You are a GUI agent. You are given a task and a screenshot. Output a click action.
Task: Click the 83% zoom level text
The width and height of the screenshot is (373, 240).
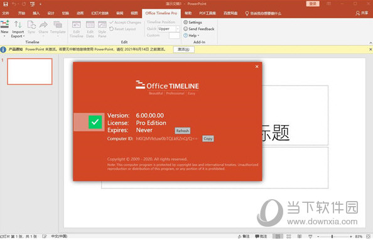(359, 236)
